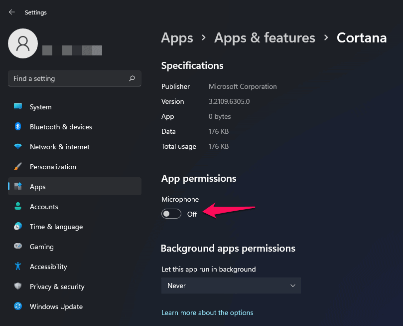This screenshot has height=326, width=403.
Task: Select Apps in the sidebar
Action: point(38,187)
